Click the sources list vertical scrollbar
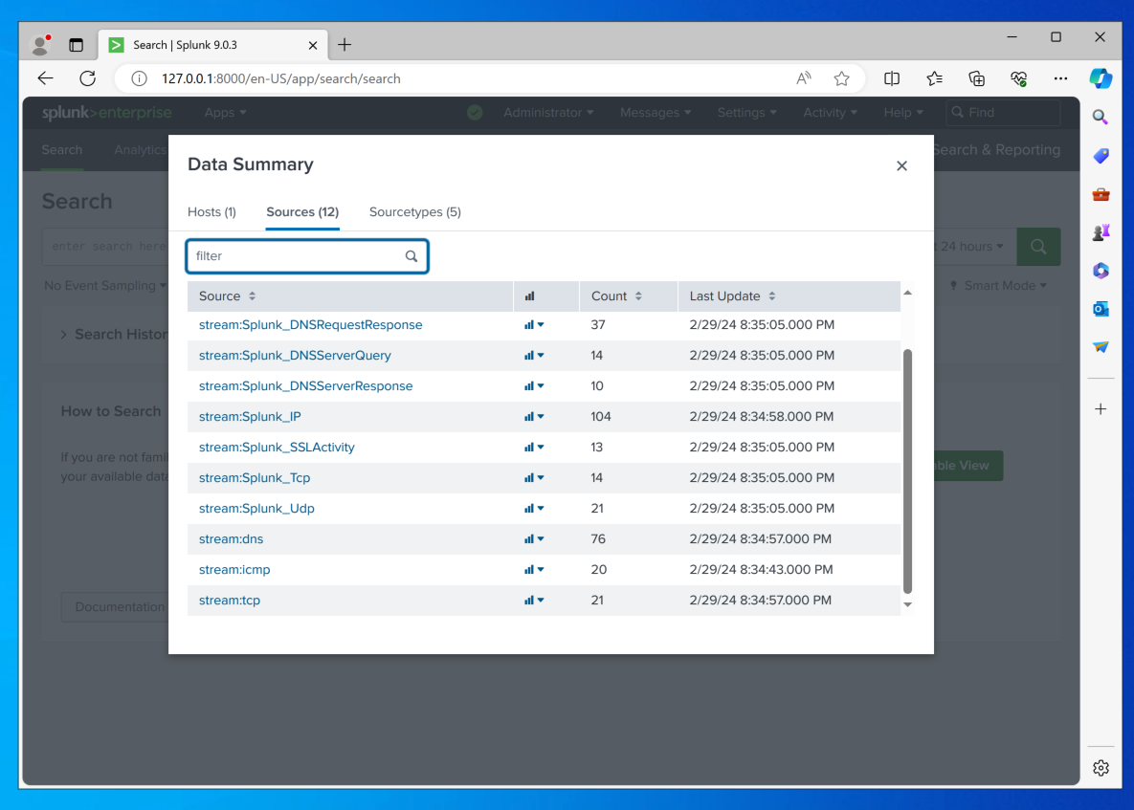The image size is (1134, 810). click(907, 469)
